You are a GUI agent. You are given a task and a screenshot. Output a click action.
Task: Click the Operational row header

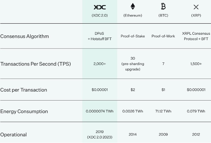[x=14, y=135]
